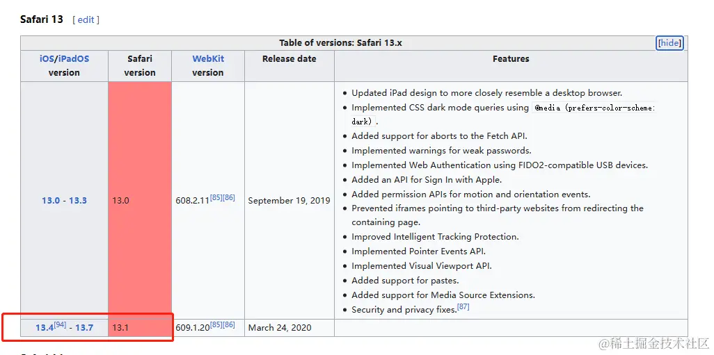This screenshot has height=355, width=714.
Task: Open the 13.3 iOS version link
Action: coord(78,201)
